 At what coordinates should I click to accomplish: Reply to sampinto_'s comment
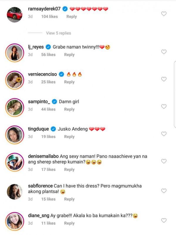click(70, 109)
